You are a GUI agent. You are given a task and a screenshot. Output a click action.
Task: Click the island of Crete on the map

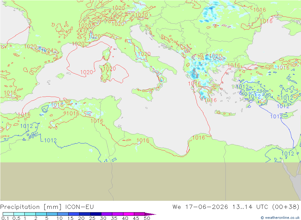tap(225, 113)
